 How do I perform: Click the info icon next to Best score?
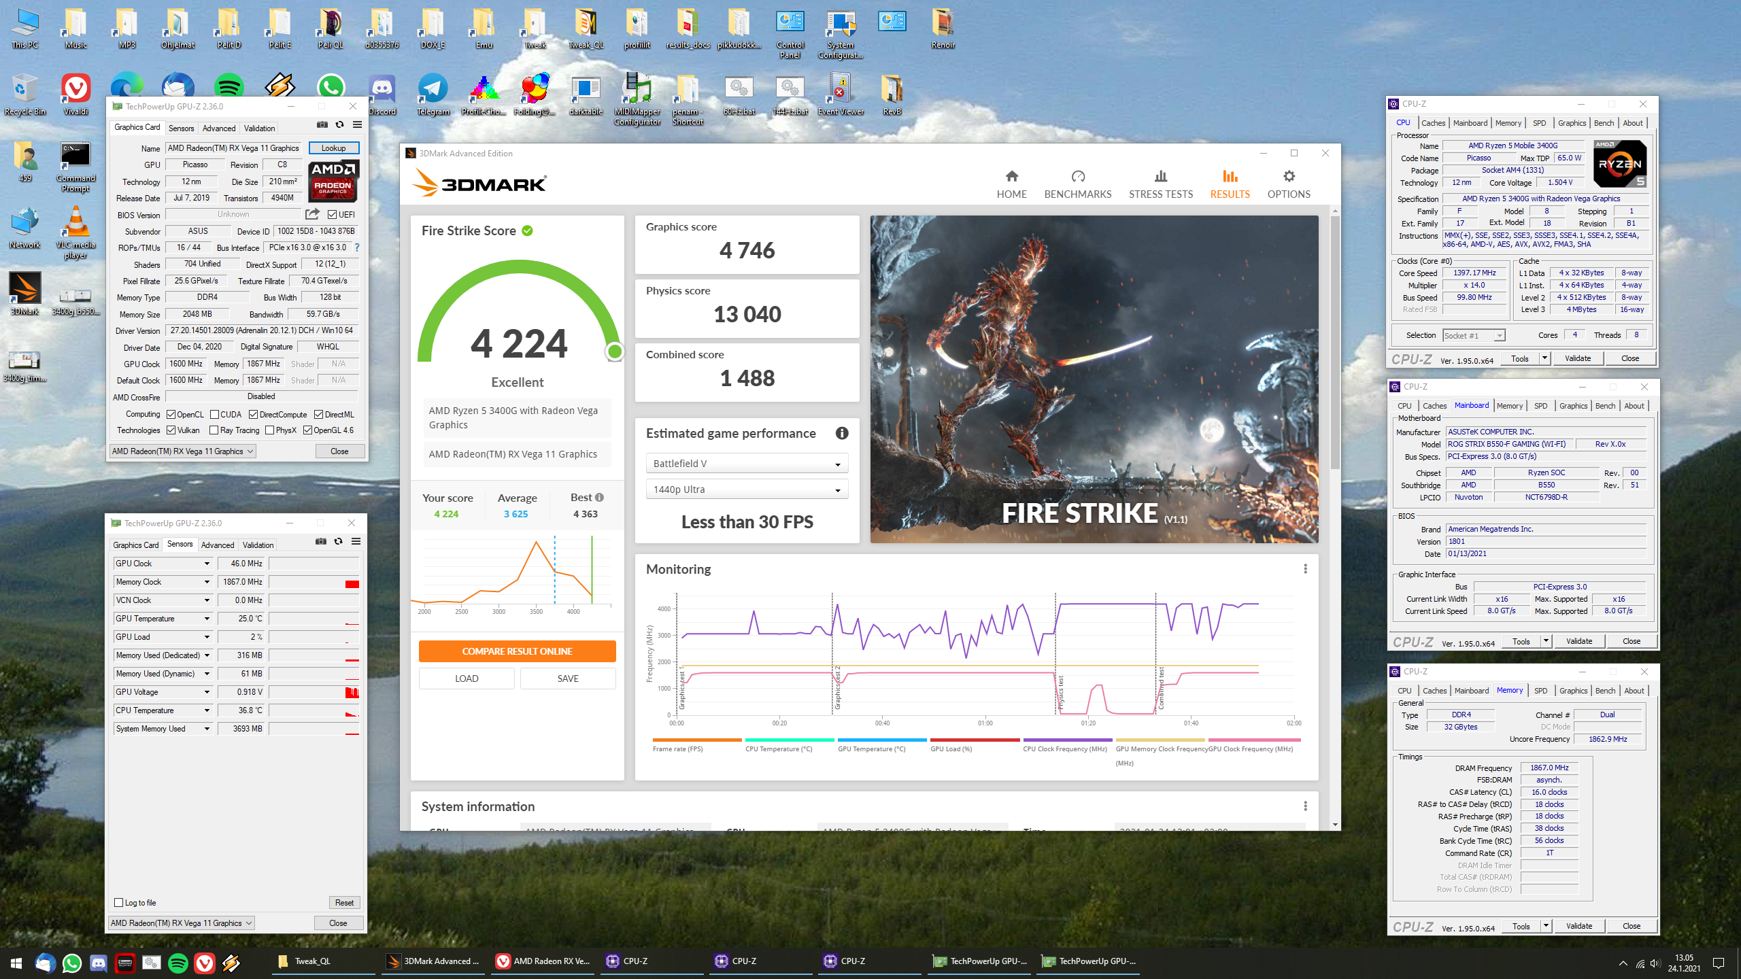(x=599, y=498)
